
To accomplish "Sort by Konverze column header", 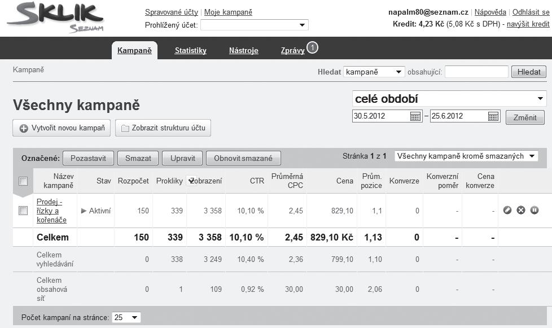I will click(404, 181).
